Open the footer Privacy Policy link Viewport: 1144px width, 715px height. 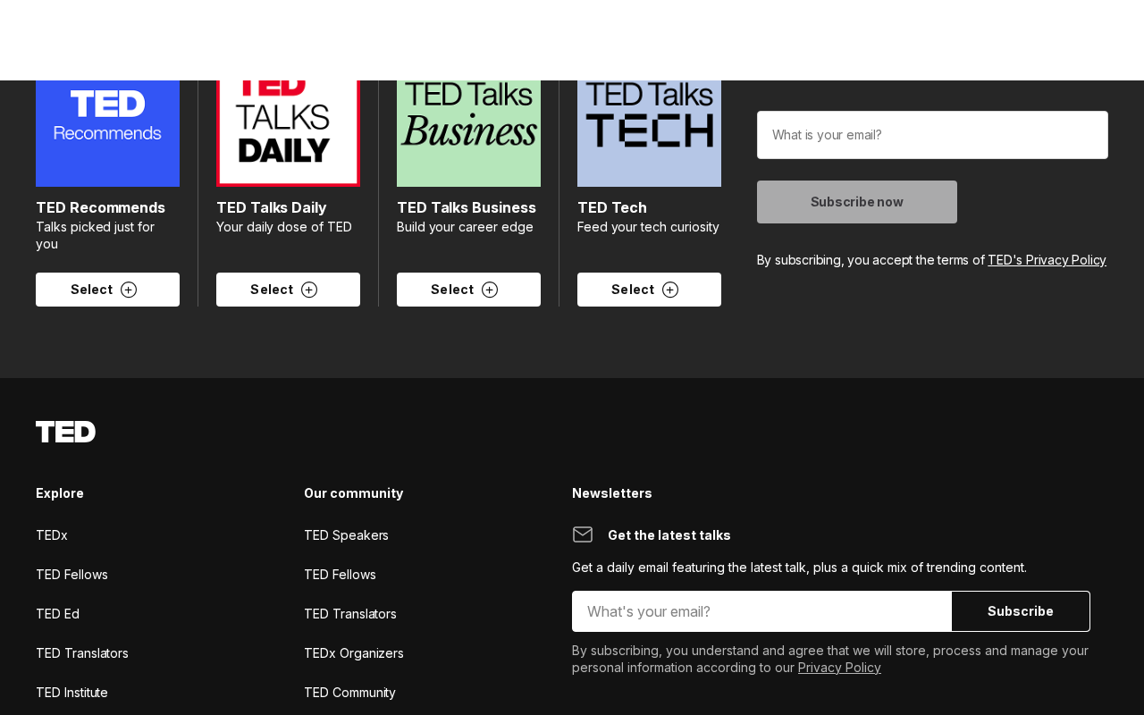click(x=839, y=668)
